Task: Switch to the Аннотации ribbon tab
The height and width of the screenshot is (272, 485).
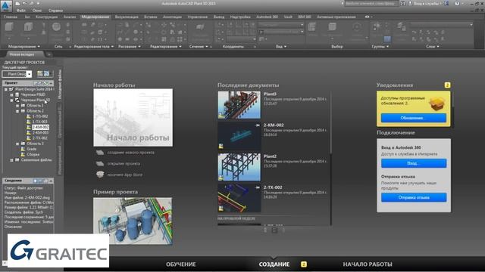Action: pyautogui.click(x=172, y=17)
